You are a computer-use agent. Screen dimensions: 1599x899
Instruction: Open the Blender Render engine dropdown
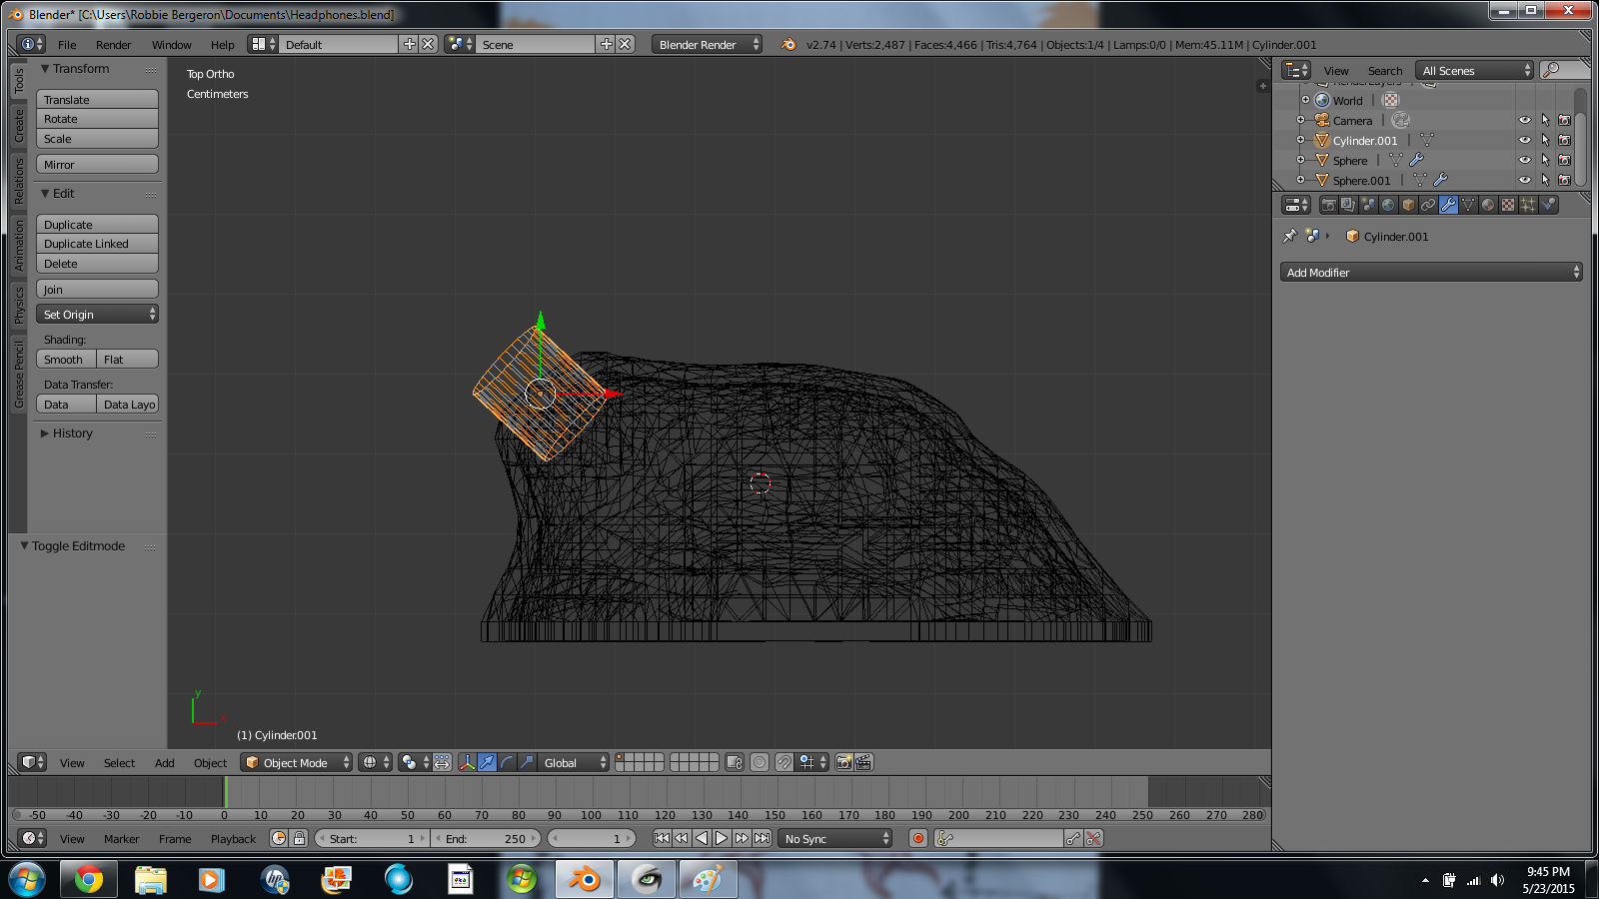(707, 44)
